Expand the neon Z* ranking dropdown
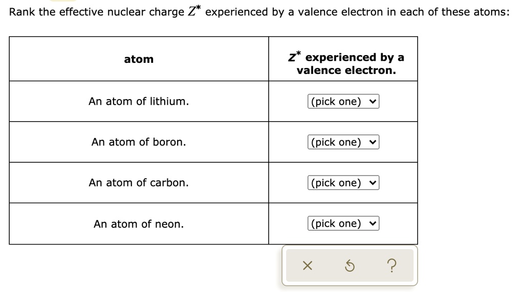Image resolution: width=524 pixels, height=292 pixels. tap(343, 224)
